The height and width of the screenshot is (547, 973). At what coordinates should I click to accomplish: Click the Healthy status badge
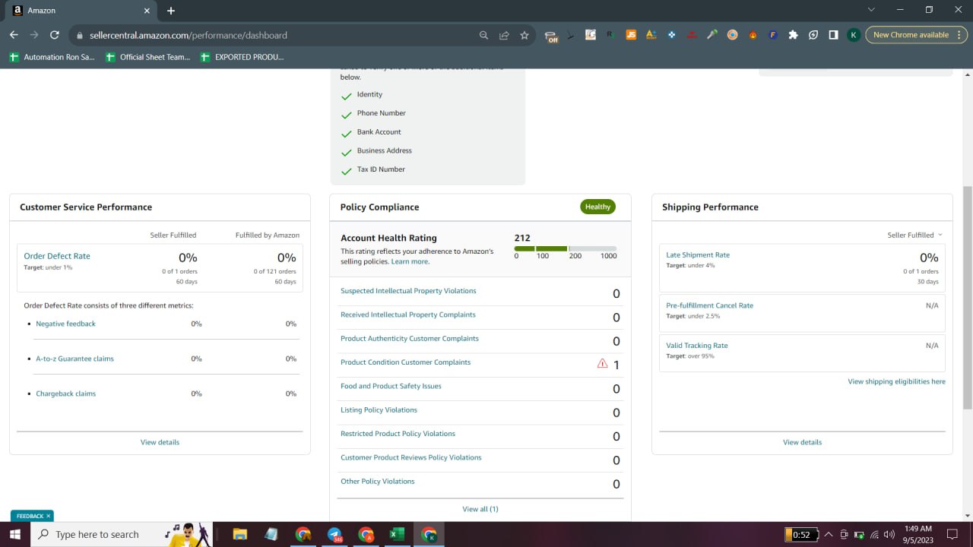pyautogui.click(x=597, y=207)
